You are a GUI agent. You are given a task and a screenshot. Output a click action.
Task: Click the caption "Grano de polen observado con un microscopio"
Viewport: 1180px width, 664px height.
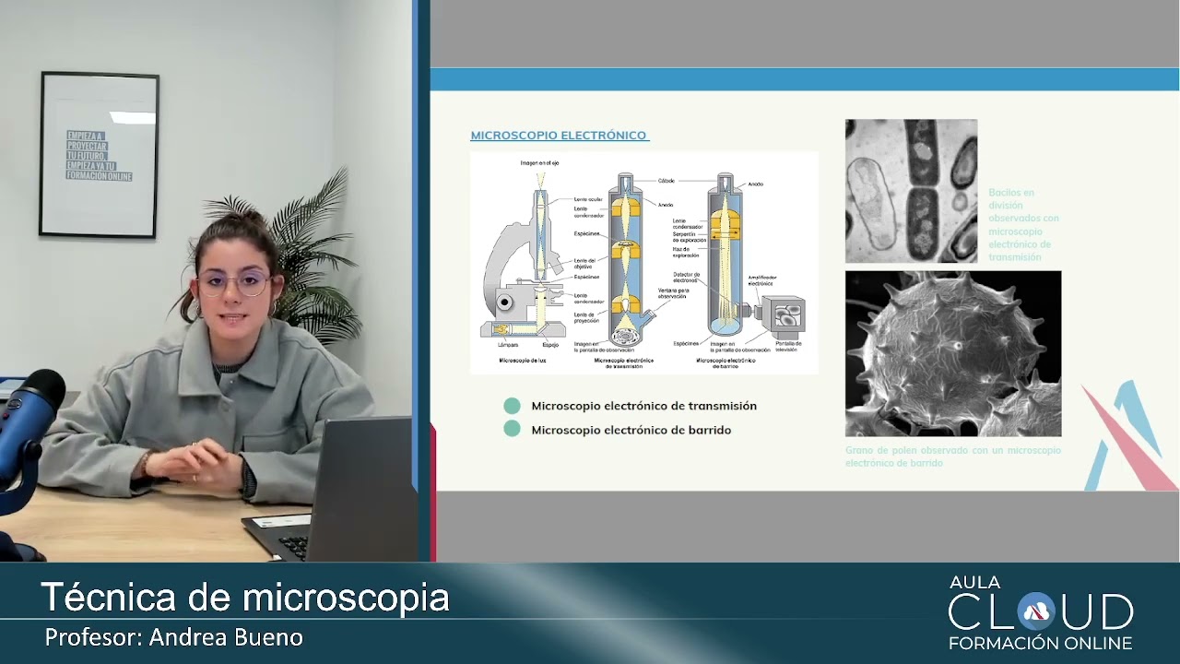pyautogui.click(x=953, y=456)
